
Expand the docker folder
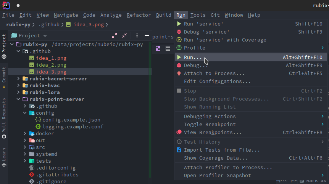[25, 133]
